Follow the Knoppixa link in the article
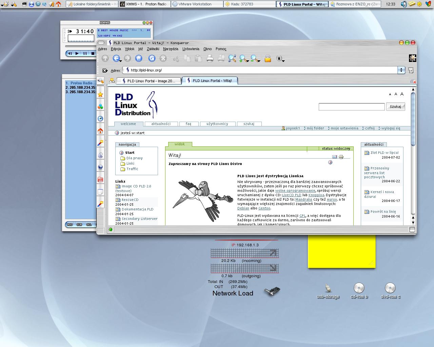This screenshot has width=434, height=347. click(x=316, y=195)
